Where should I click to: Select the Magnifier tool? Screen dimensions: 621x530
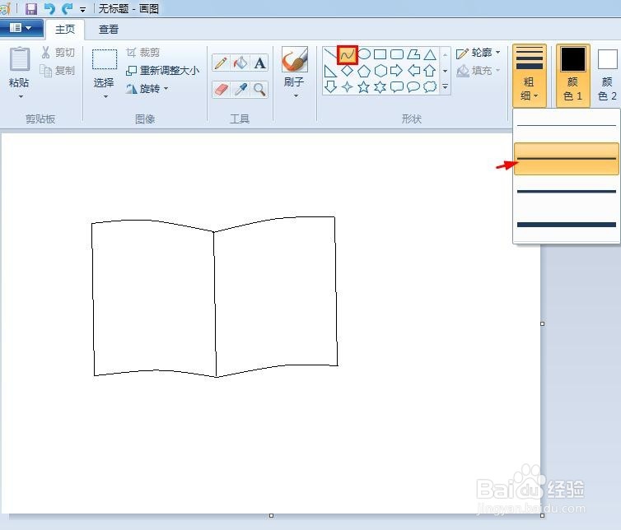tap(259, 90)
